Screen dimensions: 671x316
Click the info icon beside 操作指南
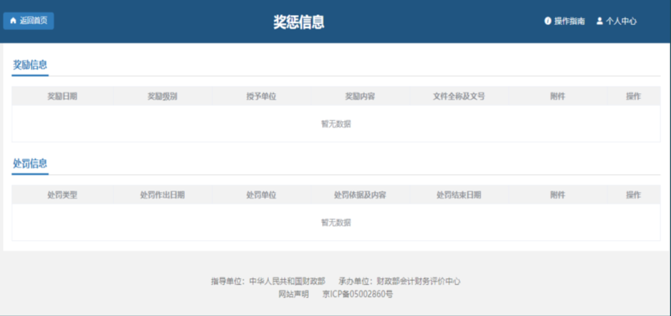(548, 21)
